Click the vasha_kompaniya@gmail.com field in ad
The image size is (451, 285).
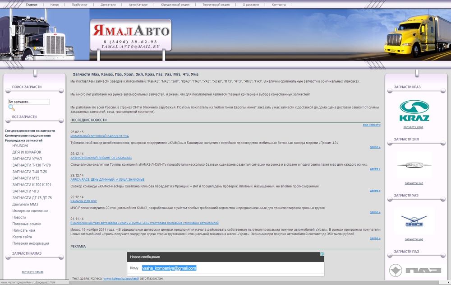coord(169,268)
